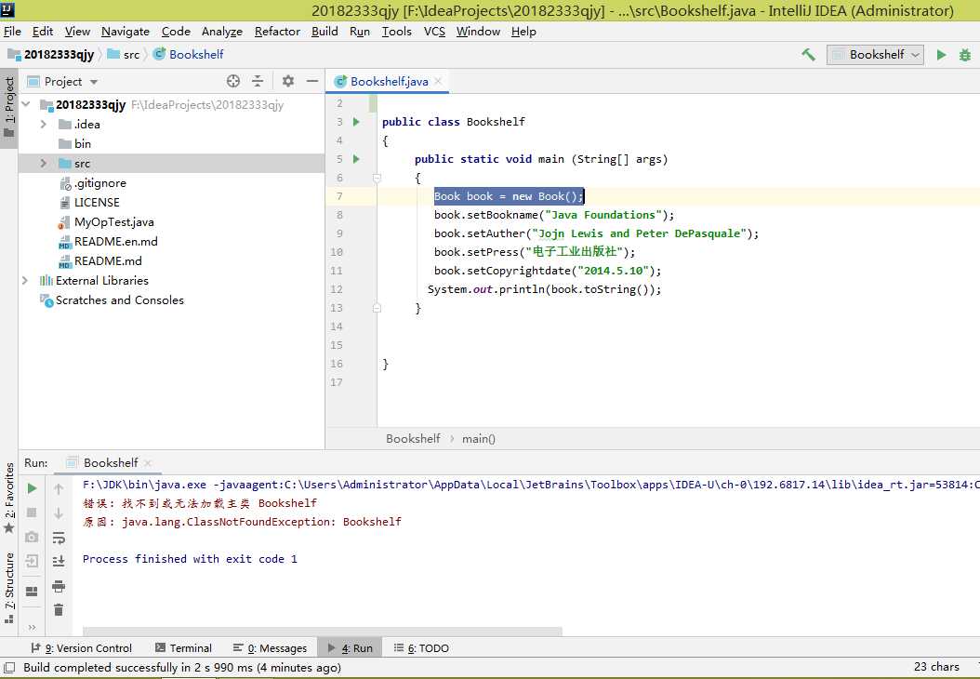Open the TODO tool window

pyautogui.click(x=421, y=648)
